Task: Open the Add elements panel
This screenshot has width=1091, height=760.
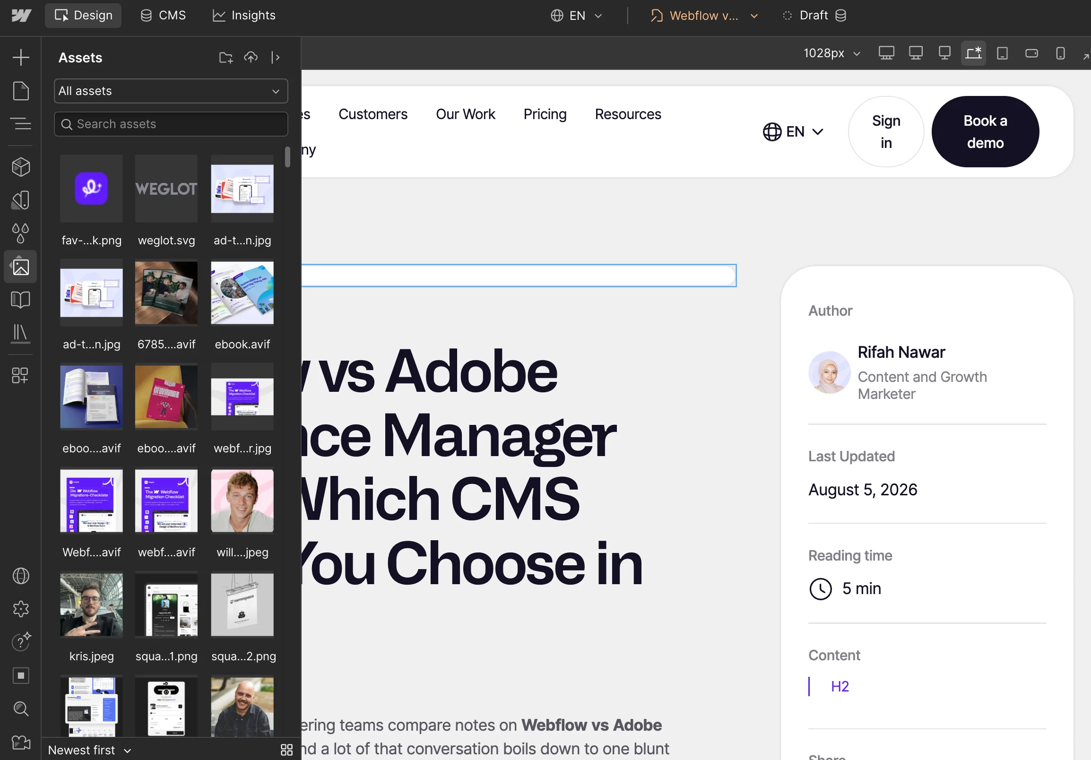Action: (21, 58)
